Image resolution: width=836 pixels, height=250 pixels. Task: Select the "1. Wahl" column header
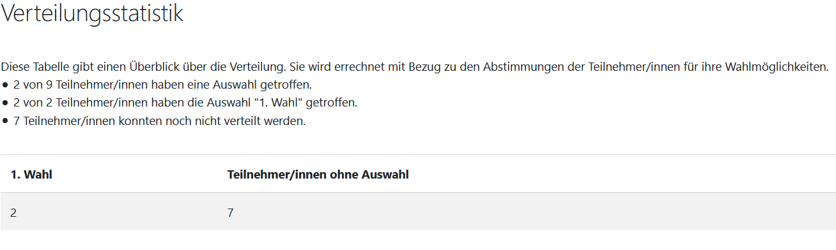coord(31,175)
